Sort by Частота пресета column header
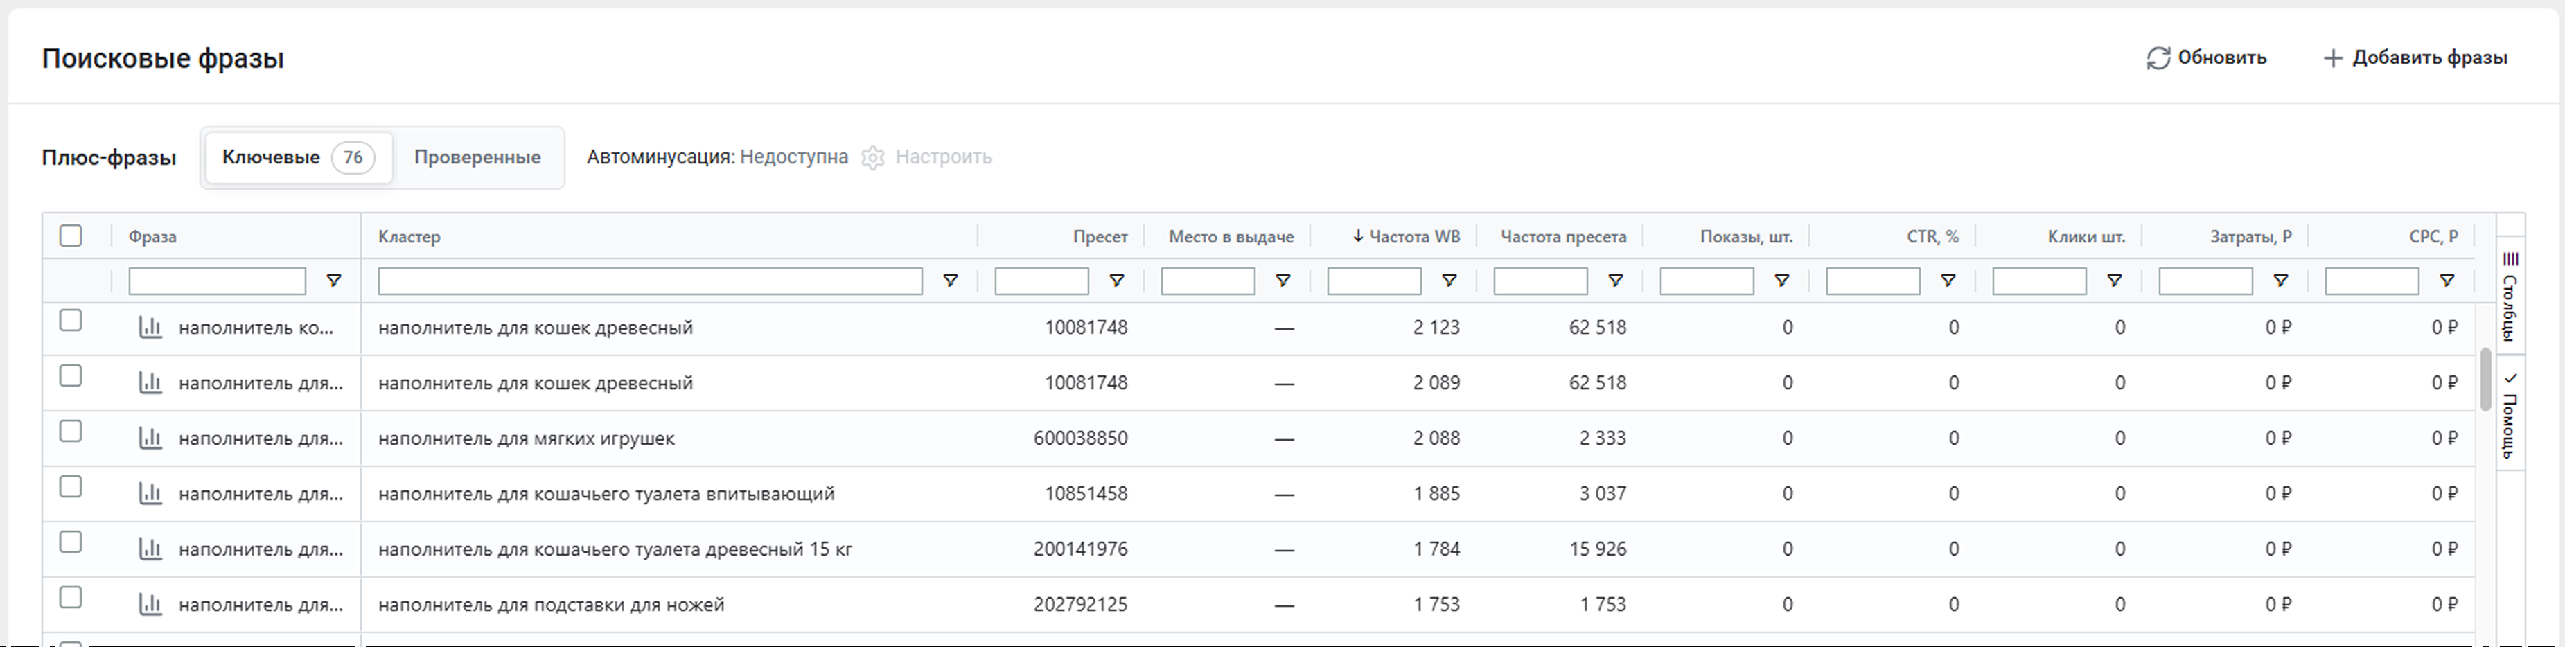The height and width of the screenshot is (647, 2565). click(1562, 237)
